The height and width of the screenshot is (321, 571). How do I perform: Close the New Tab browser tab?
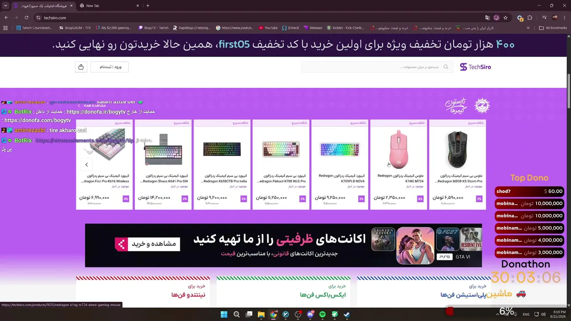click(x=137, y=6)
